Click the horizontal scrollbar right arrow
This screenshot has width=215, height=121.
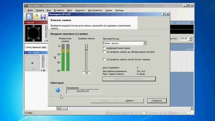pos(192,108)
